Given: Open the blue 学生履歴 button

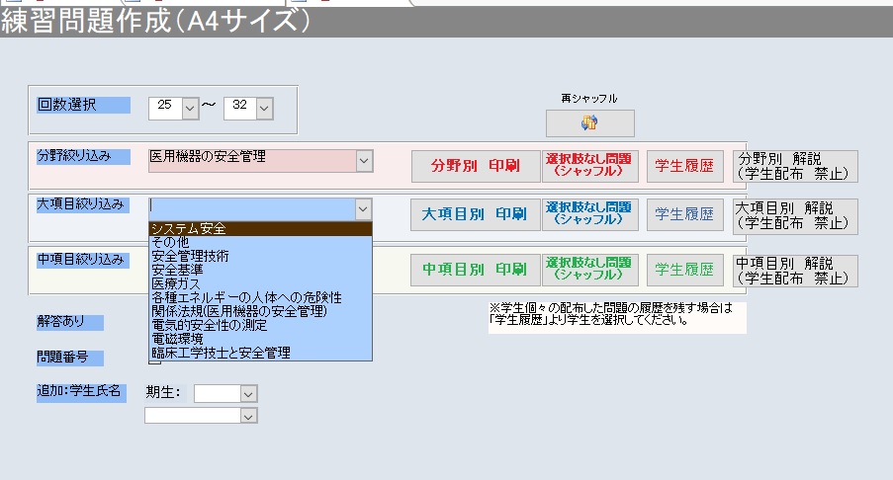Looking at the screenshot, I should pos(685,214).
